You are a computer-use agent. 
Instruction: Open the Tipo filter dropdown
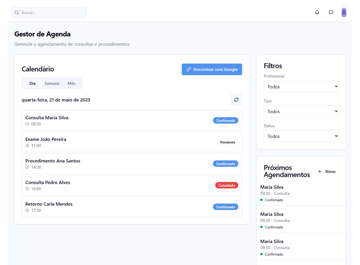pyautogui.click(x=301, y=111)
